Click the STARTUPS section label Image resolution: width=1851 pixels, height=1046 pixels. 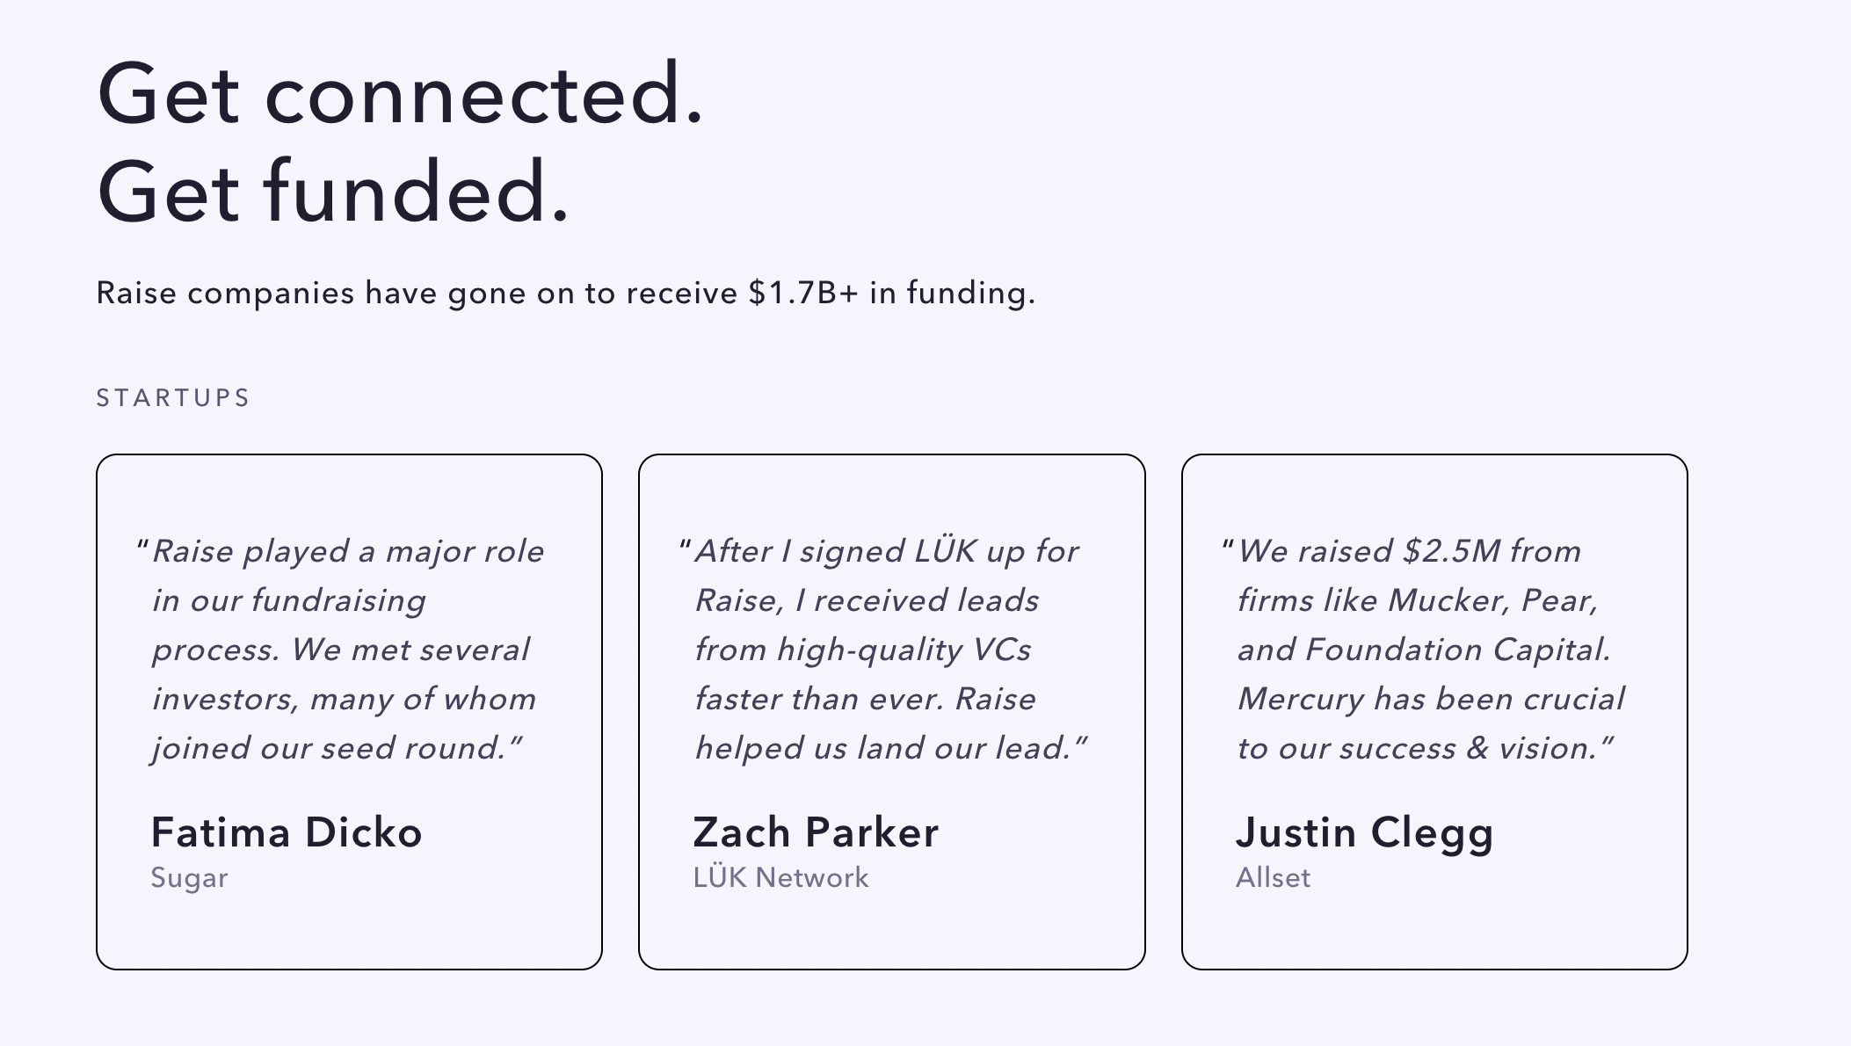[173, 398]
